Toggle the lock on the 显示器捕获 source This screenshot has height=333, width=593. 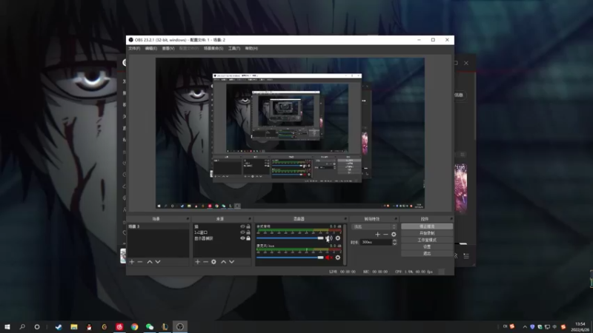(x=249, y=238)
